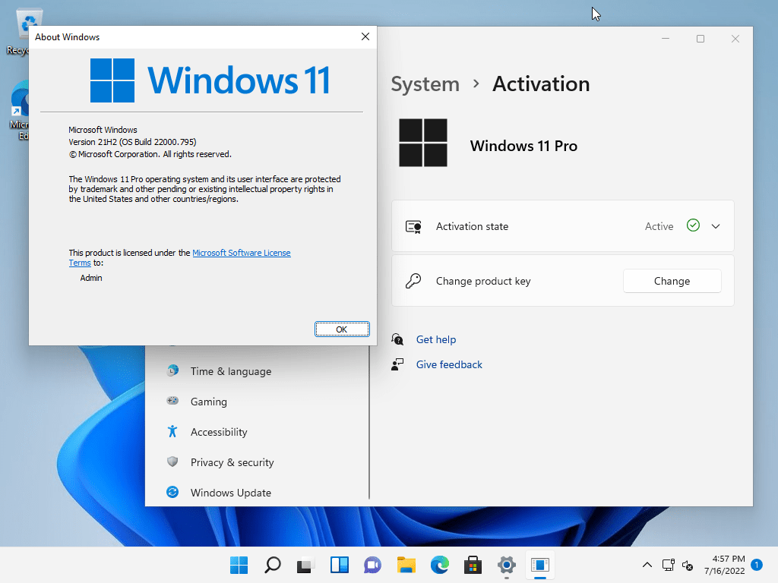This screenshot has height=583, width=778.
Task: Minimize the Settings window
Action: pyautogui.click(x=666, y=39)
